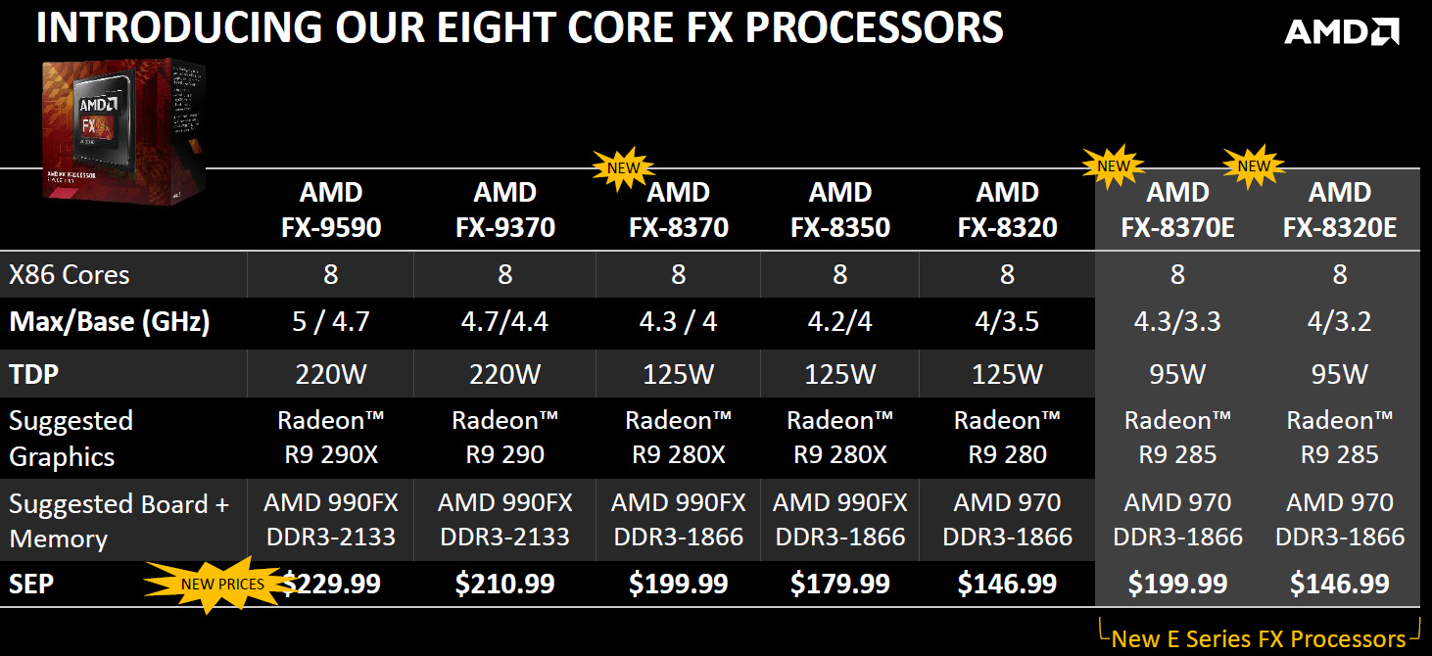Click the Suggested Graphics row label
This screenshot has width=1432, height=656.
(71, 439)
